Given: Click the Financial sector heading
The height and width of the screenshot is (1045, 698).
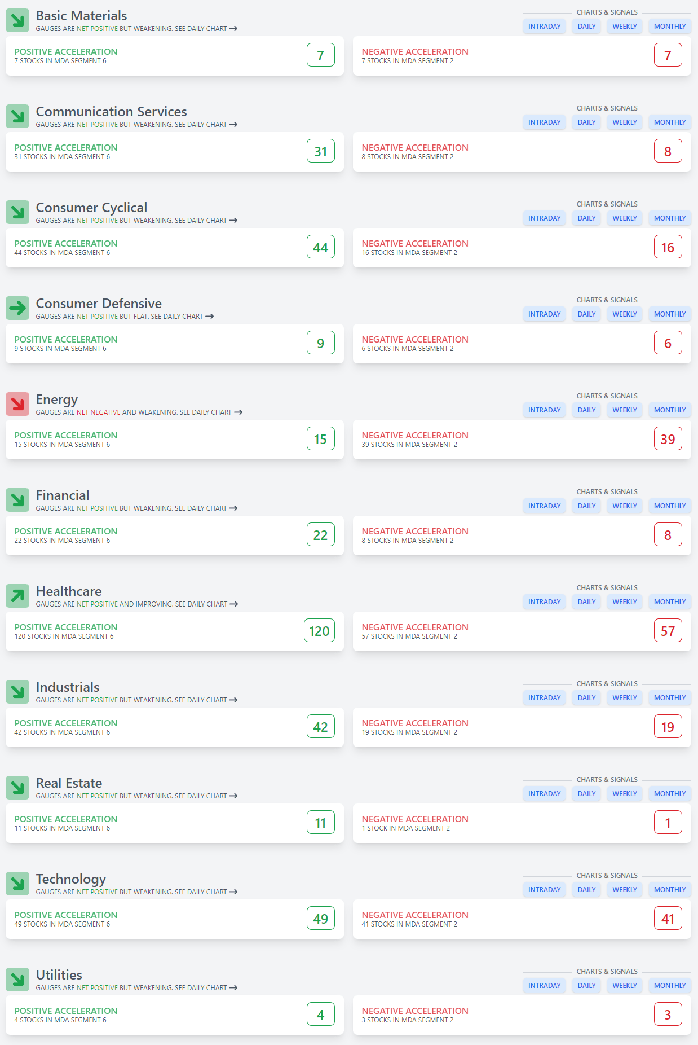Looking at the screenshot, I should pos(63,495).
